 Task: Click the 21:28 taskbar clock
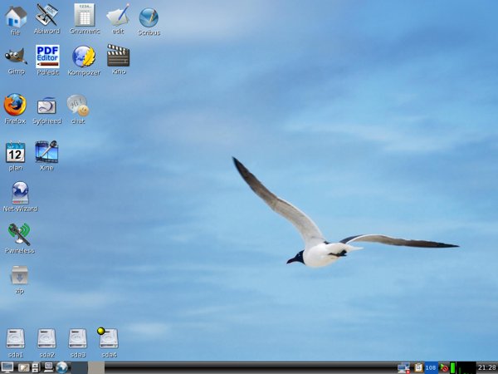pos(486,367)
